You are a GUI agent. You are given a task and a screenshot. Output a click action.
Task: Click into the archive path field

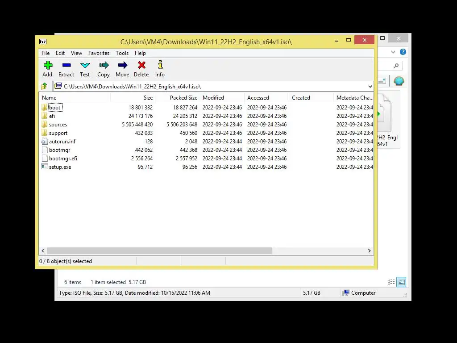(213, 86)
